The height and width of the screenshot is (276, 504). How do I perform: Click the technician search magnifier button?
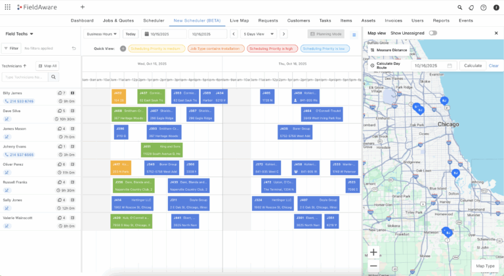[53, 77]
